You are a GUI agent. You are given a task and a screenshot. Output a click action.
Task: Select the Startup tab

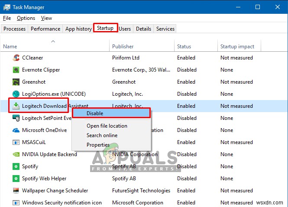point(105,28)
